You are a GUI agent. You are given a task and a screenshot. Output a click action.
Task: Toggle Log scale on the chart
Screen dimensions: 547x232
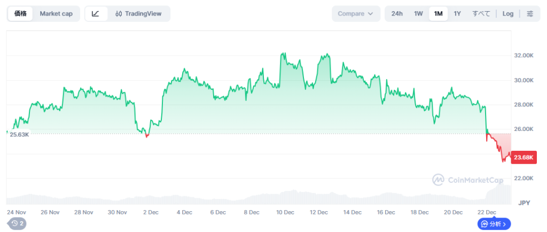tap(507, 14)
